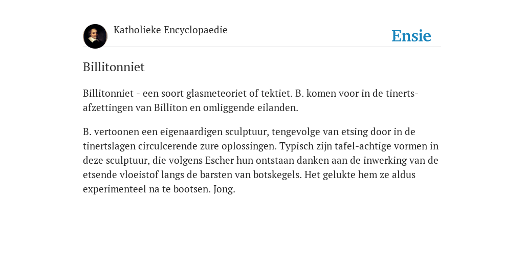Open the Ensie logo link
The height and width of the screenshot is (262, 524).
click(x=411, y=36)
